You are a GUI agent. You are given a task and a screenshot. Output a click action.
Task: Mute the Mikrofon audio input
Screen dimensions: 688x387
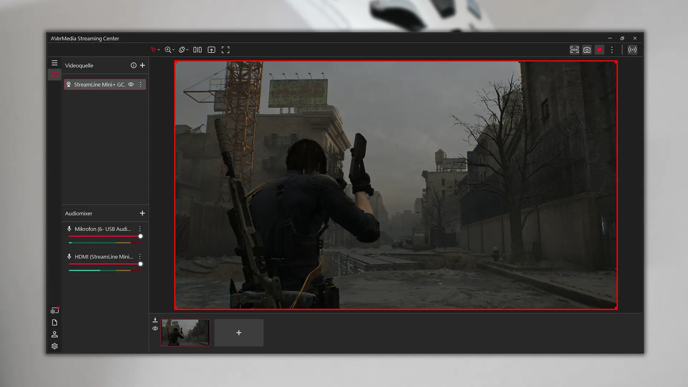[x=69, y=229]
